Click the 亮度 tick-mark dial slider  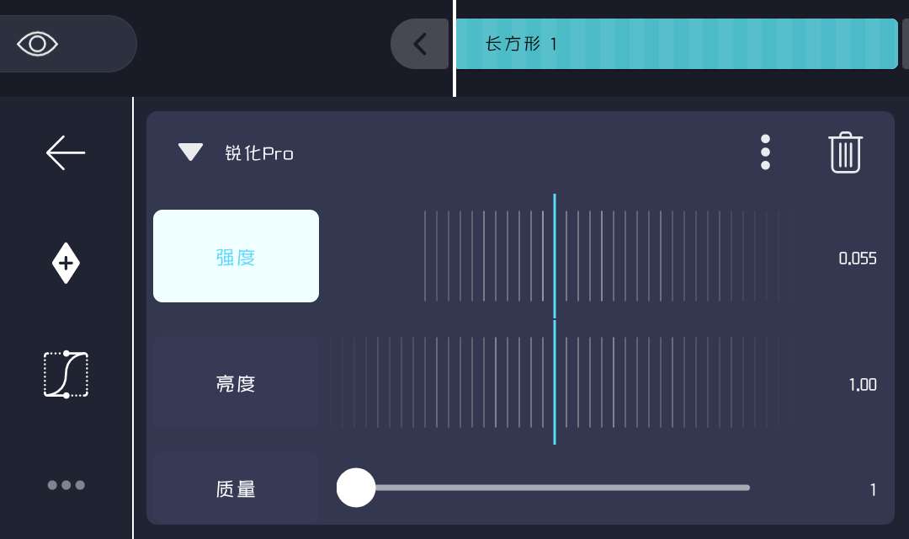555,384
